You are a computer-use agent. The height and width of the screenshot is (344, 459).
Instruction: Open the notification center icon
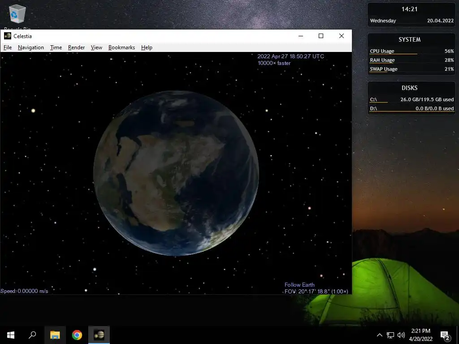[445, 335]
